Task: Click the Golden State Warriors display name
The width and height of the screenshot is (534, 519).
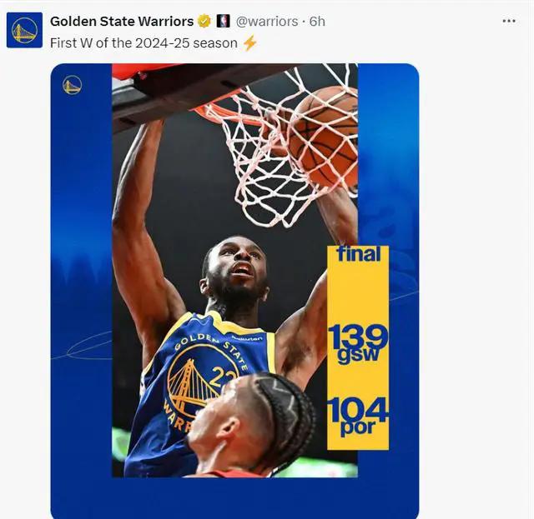Action: tap(122, 22)
